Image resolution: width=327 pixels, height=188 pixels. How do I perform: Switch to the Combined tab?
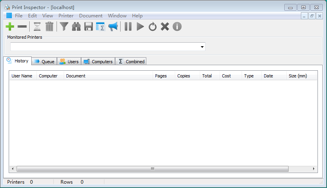131,62
